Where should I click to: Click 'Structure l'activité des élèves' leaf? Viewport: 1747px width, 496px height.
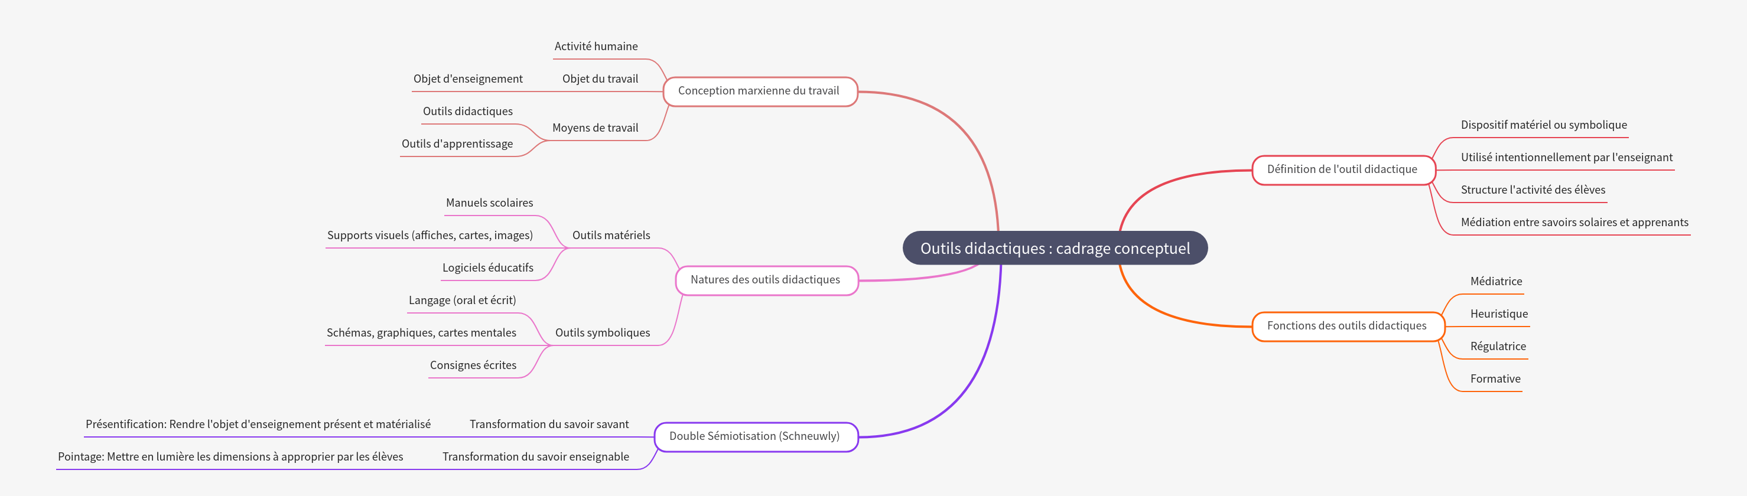(x=1533, y=190)
